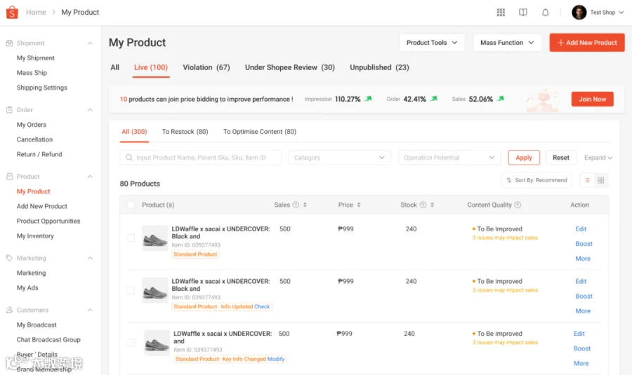Switch to list view icon
This screenshot has height=375, width=632.
[x=587, y=180]
